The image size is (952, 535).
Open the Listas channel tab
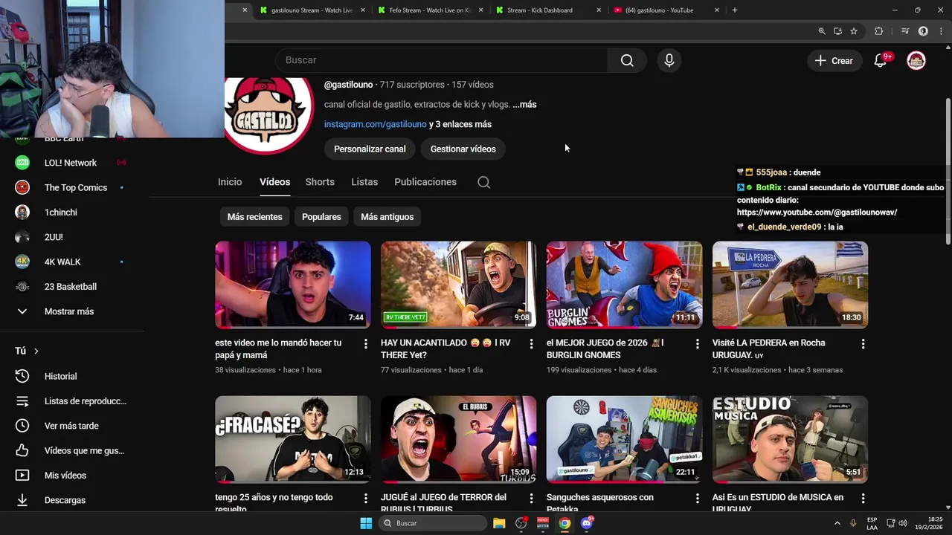point(364,182)
